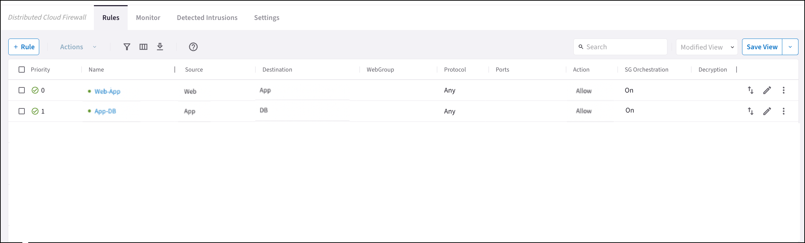The height and width of the screenshot is (243, 805).
Task: Open the three-dot menu for App-DB rule
Action: (x=784, y=111)
